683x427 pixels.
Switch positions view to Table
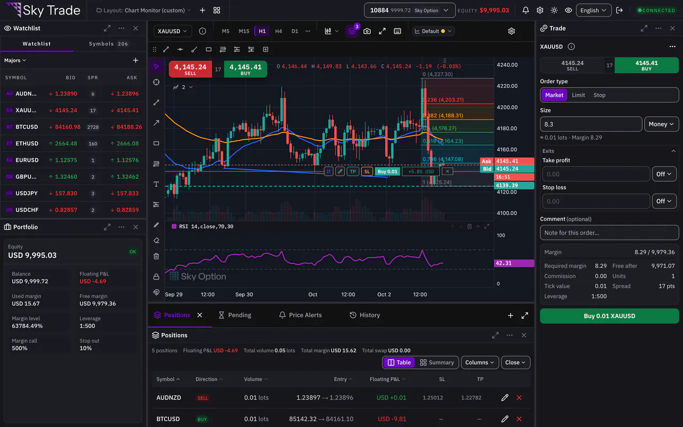[x=399, y=362]
